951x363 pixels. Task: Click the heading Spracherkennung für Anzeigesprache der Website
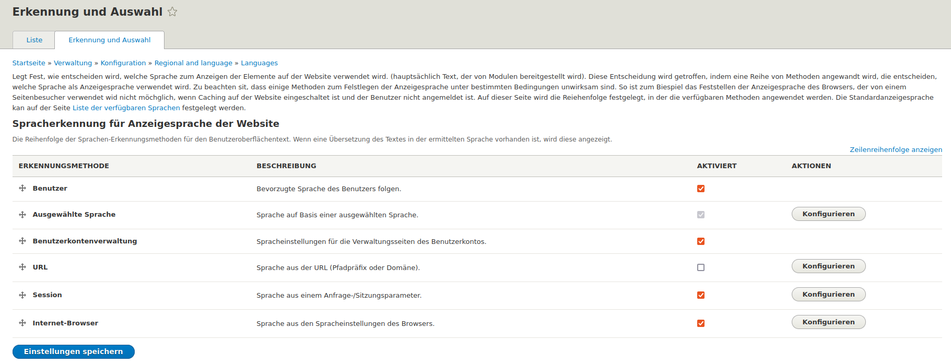[146, 124]
